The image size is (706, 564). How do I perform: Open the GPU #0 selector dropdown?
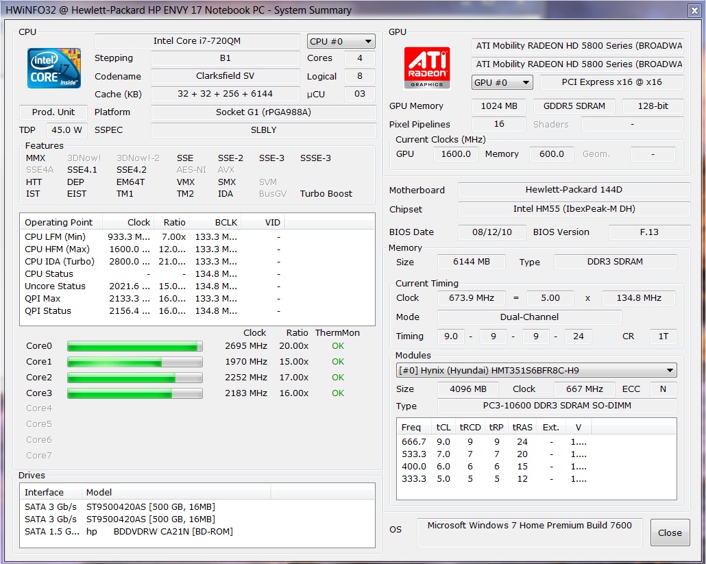[x=502, y=82]
